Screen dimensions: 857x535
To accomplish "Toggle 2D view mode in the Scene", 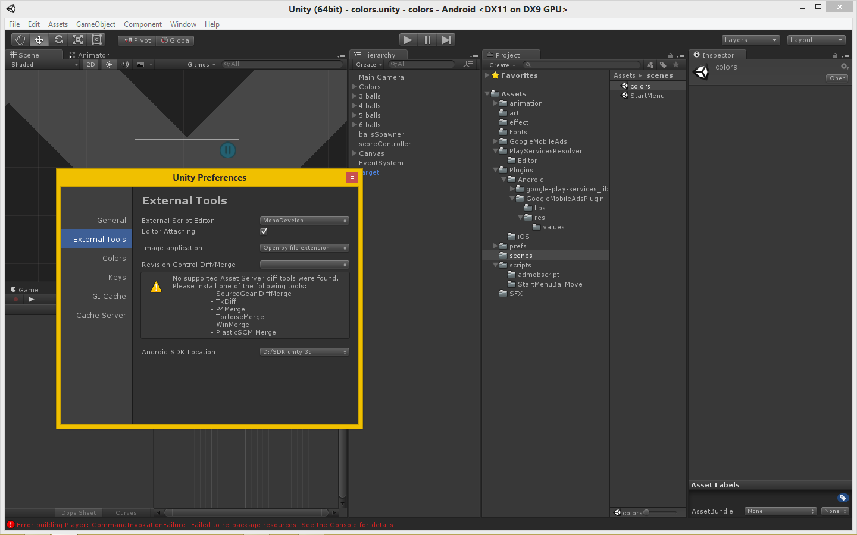I will pyautogui.click(x=90, y=64).
